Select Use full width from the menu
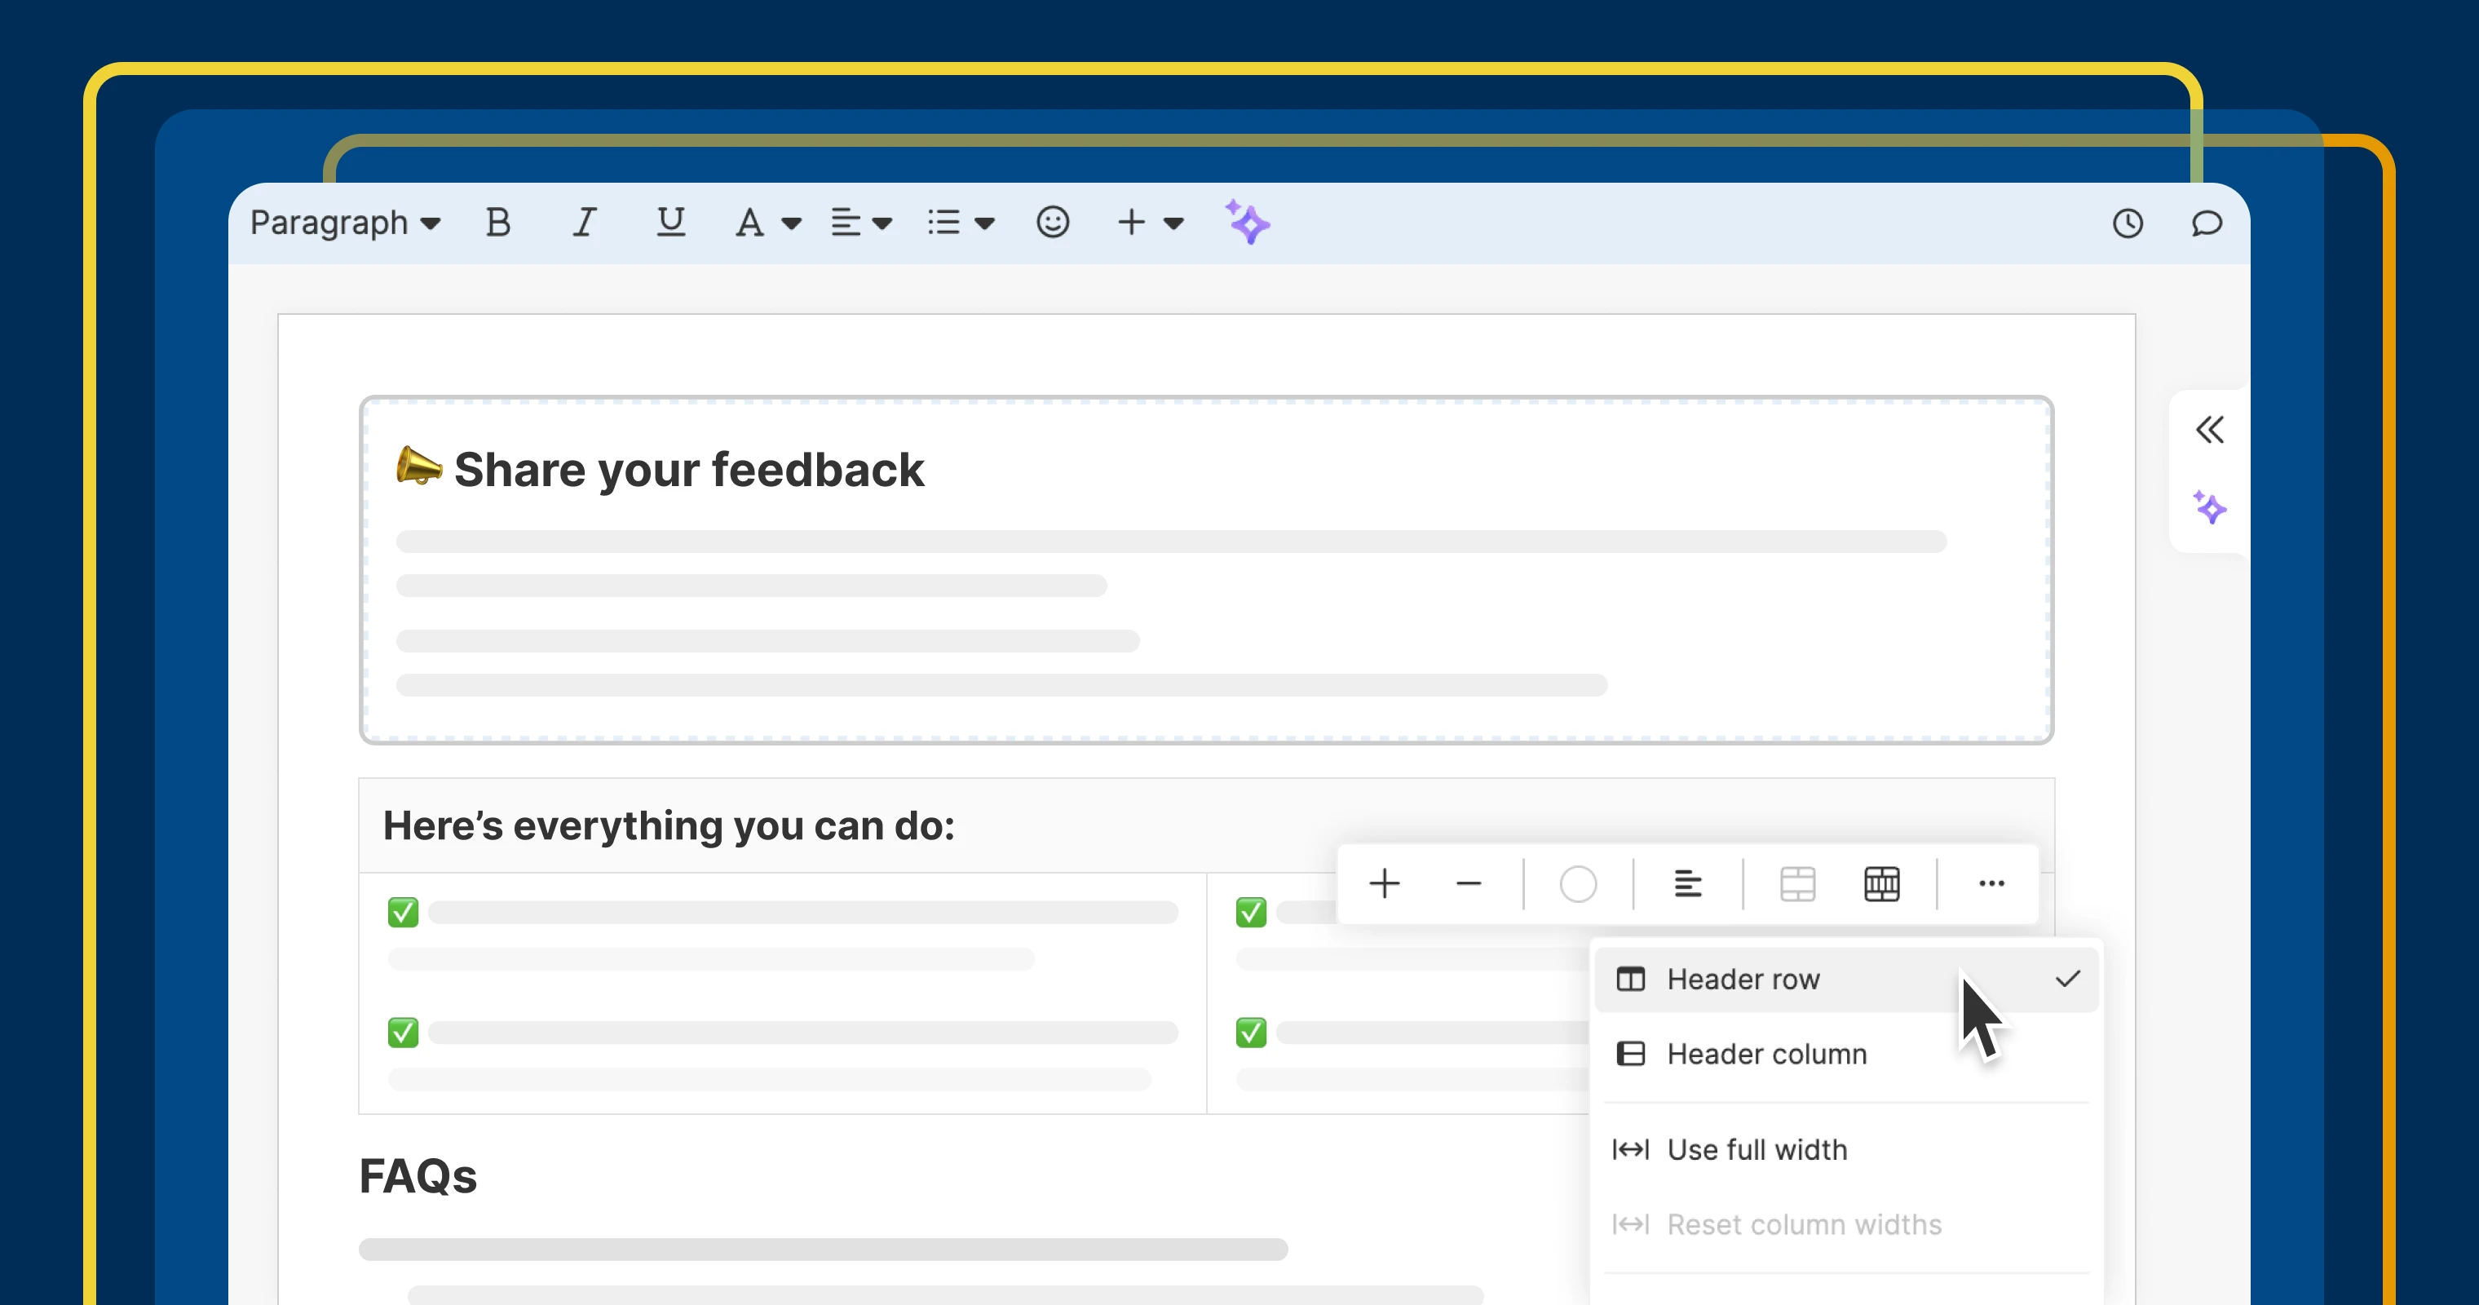2479x1305 pixels. pos(1757,1149)
